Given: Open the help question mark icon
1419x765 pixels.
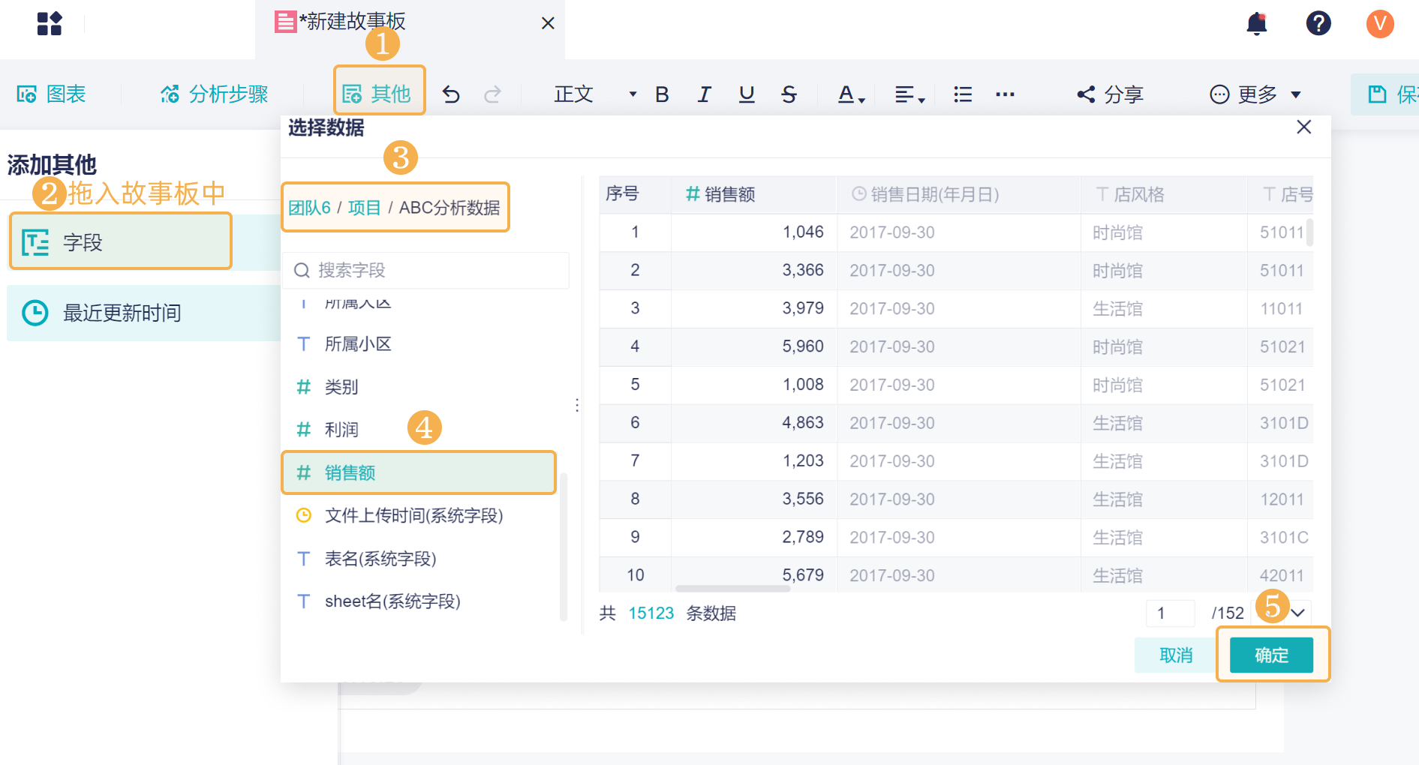Looking at the screenshot, I should (x=1318, y=24).
